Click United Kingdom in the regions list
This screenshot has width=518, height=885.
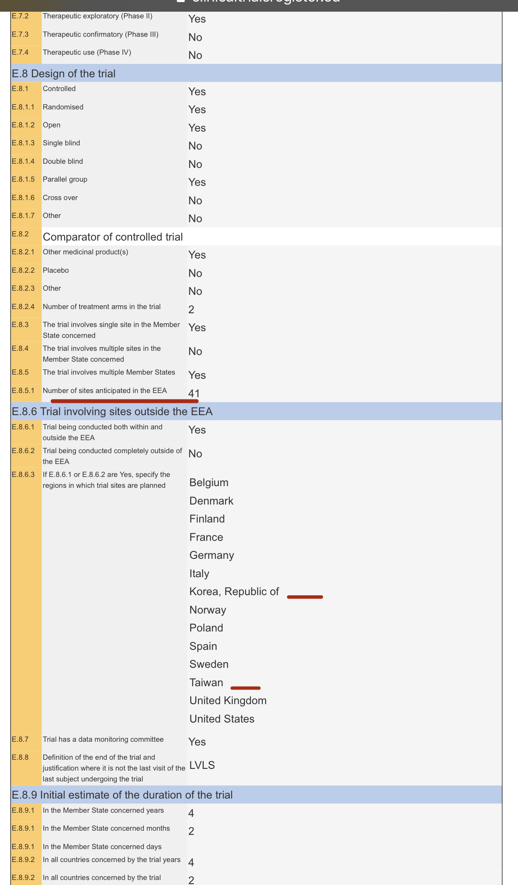point(228,700)
